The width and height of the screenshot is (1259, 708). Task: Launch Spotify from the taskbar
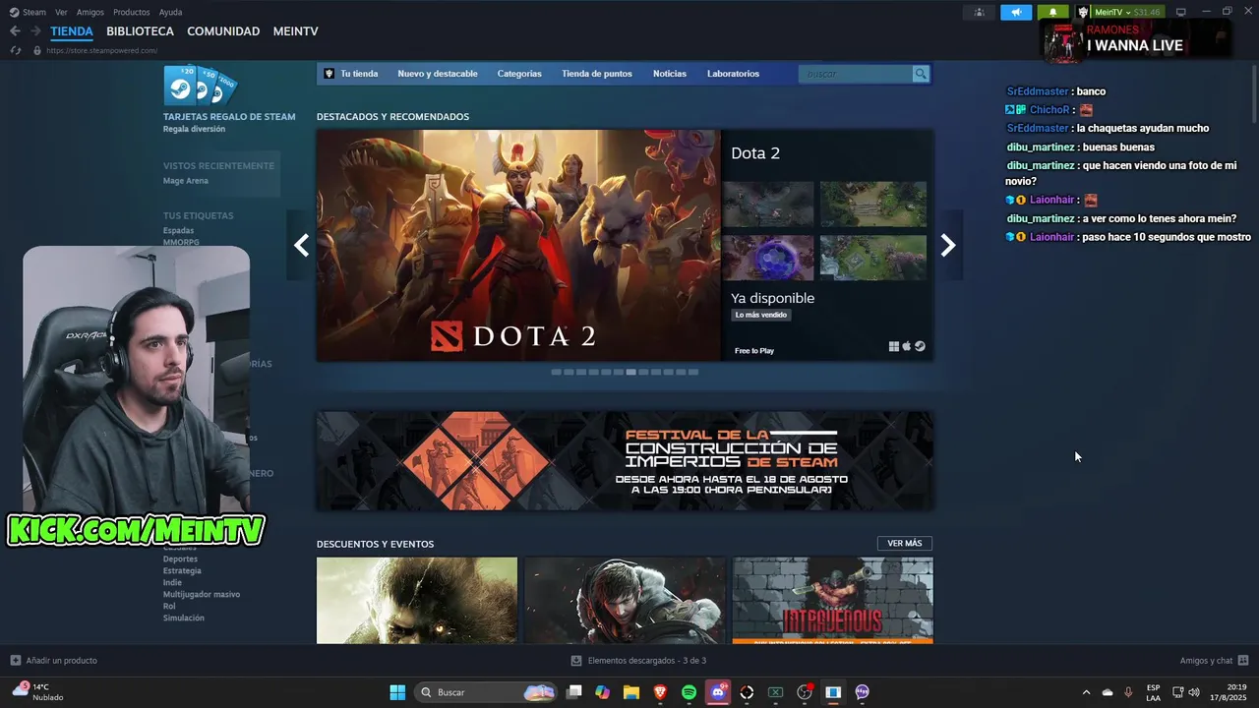(689, 692)
